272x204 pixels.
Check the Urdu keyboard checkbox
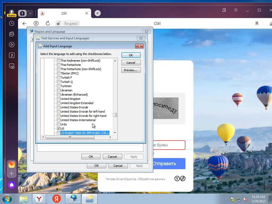59,124
